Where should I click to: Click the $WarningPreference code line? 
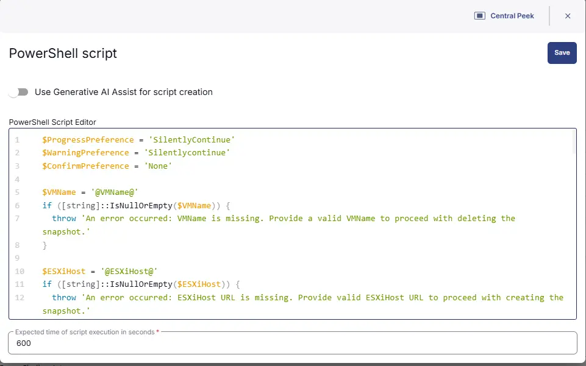pos(136,153)
